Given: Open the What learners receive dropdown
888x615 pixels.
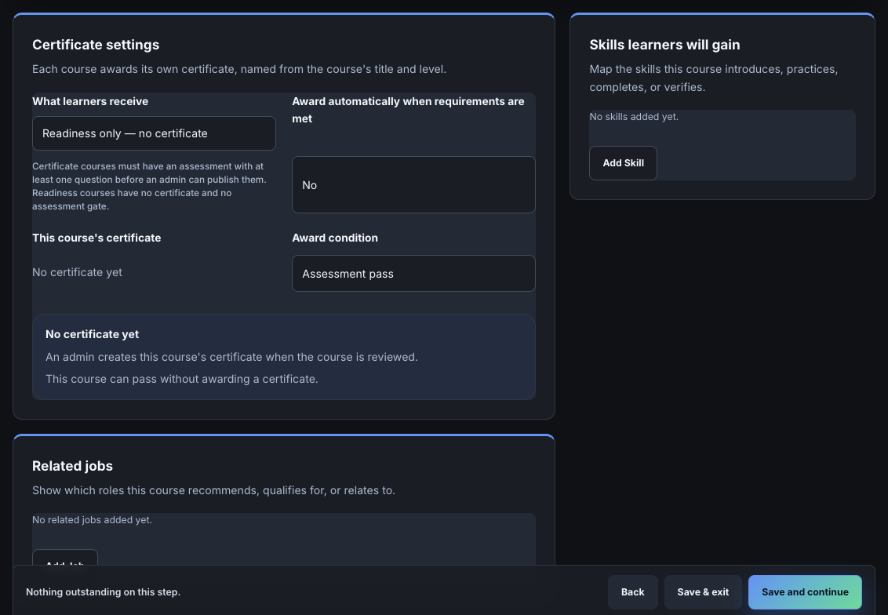Looking at the screenshot, I should tap(154, 133).
